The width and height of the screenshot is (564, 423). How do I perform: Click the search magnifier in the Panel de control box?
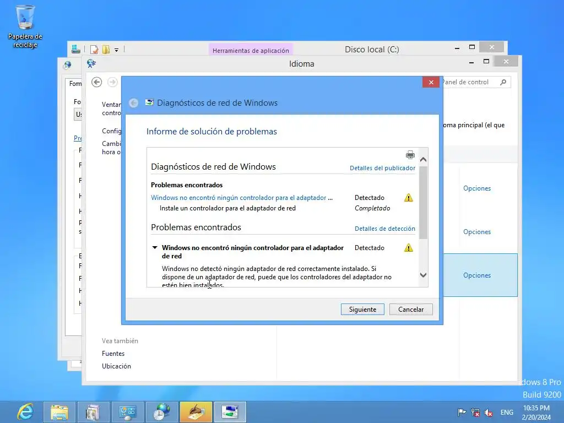pyautogui.click(x=503, y=82)
